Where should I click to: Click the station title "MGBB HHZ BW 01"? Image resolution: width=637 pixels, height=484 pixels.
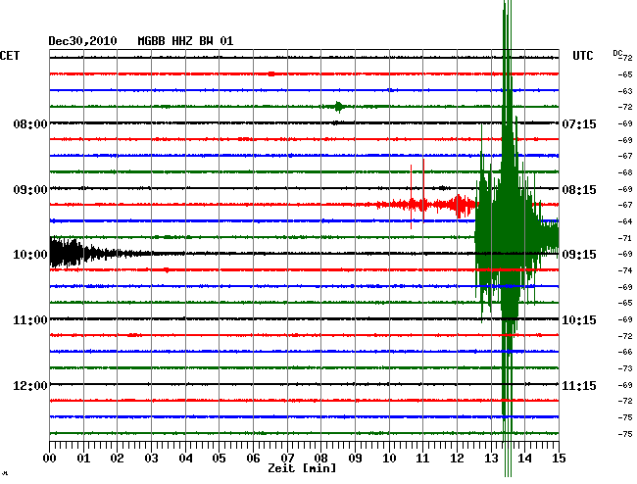tap(185, 41)
